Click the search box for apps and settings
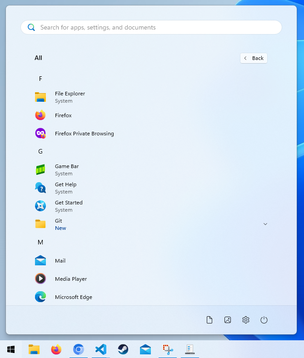Screen dimensions: 304x358 tap(151, 27)
